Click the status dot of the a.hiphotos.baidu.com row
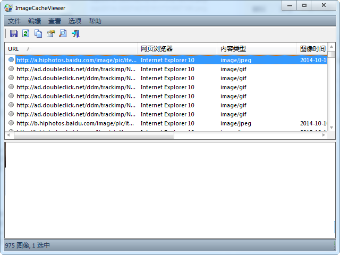The width and height of the screenshot is (340, 255). coord(11,60)
